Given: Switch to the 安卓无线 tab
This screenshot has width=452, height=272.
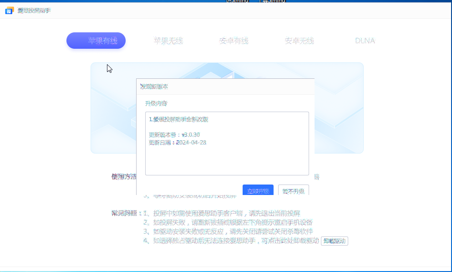Looking at the screenshot, I should [298, 41].
